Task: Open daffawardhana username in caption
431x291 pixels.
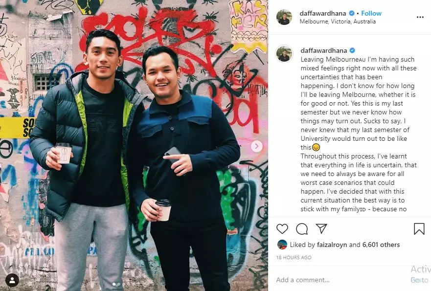Action: [323, 50]
